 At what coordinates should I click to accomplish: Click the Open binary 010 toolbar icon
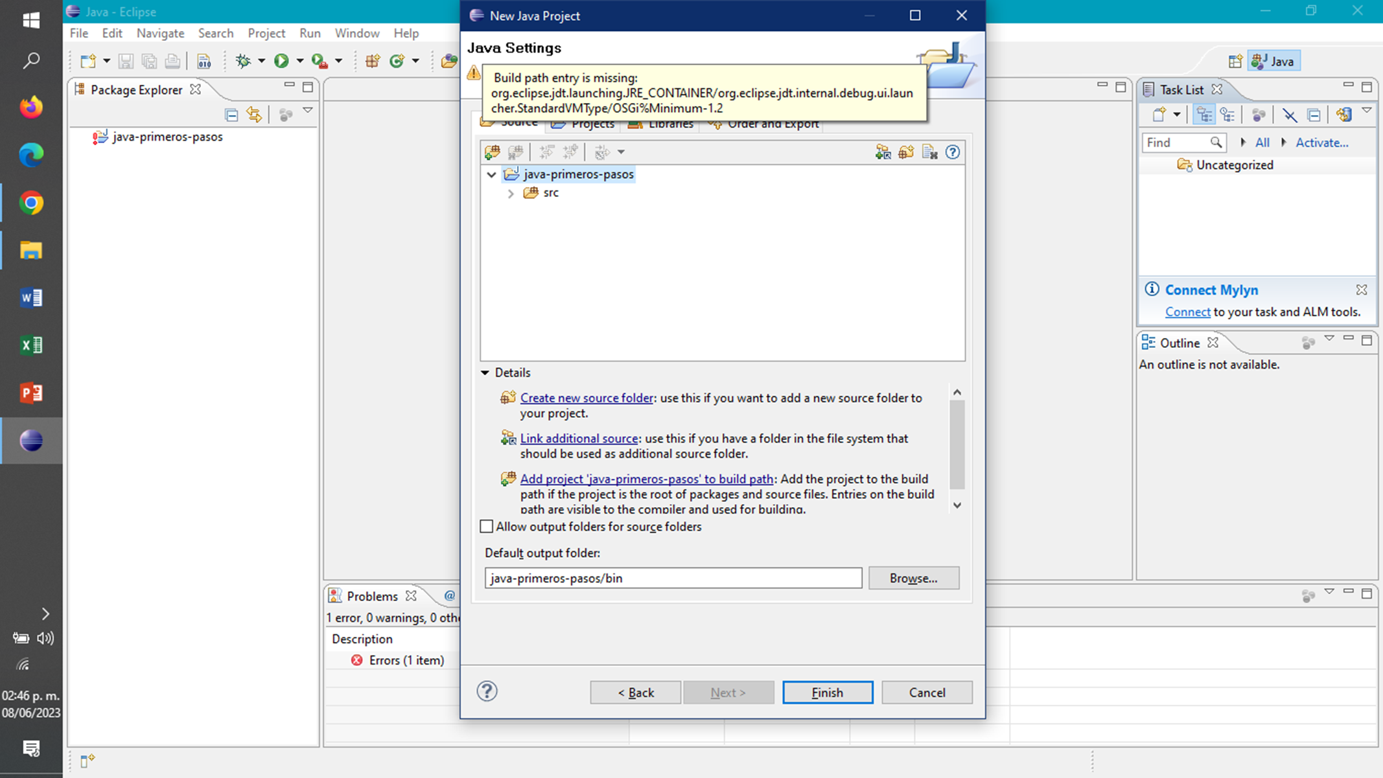[204, 61]
